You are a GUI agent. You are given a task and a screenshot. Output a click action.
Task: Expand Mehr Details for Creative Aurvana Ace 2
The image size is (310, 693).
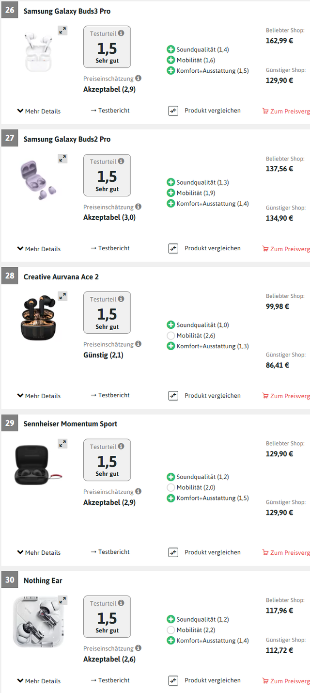click(x=39, y=396)
